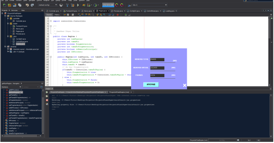
Task: Click the green Run Project icon
Action: [x=78, y=5]
